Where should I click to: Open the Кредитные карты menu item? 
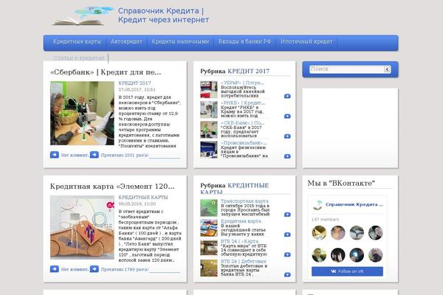pyautogui.click(x=77, y=41)
